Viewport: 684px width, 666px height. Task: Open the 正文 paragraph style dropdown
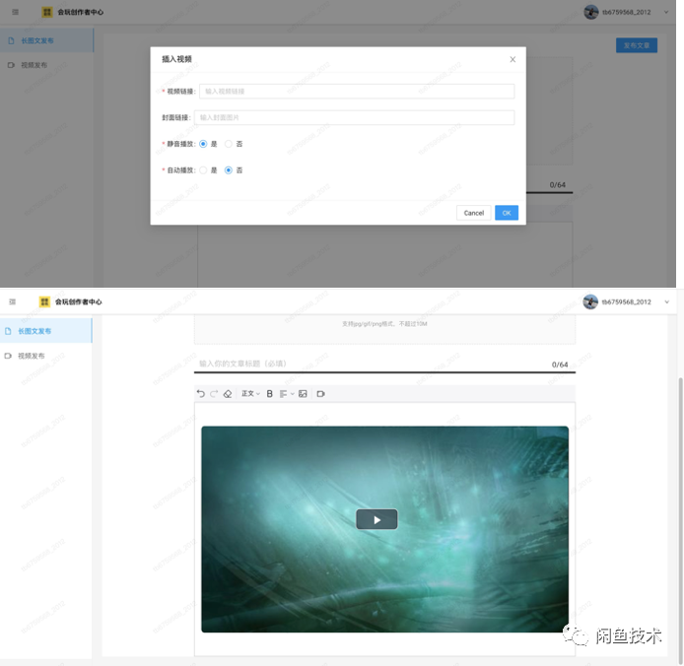(x=250, y=394)
